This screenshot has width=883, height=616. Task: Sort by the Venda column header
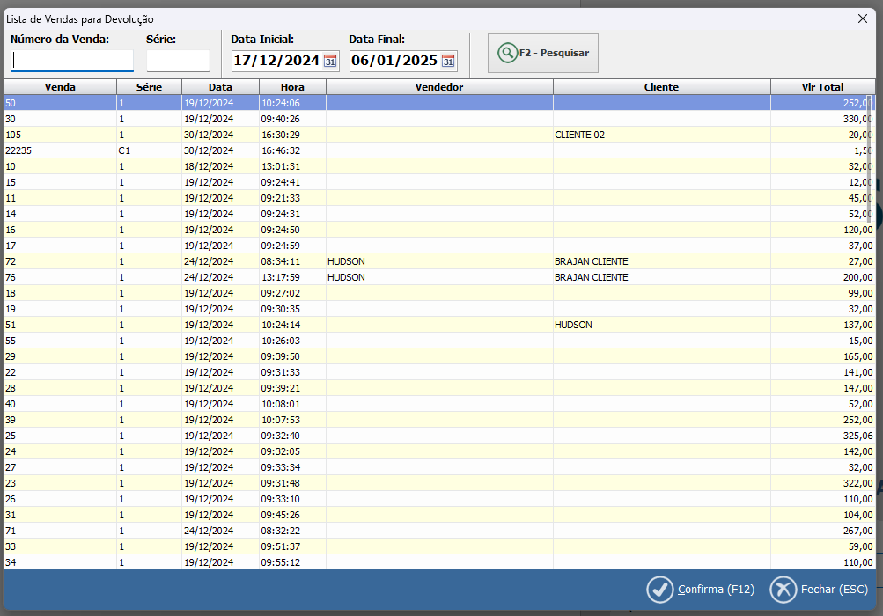60,87
